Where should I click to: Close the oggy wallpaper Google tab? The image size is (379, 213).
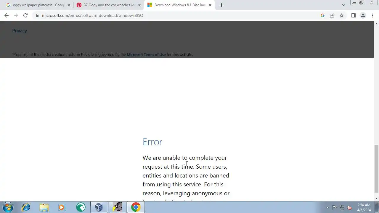(69, 5)
